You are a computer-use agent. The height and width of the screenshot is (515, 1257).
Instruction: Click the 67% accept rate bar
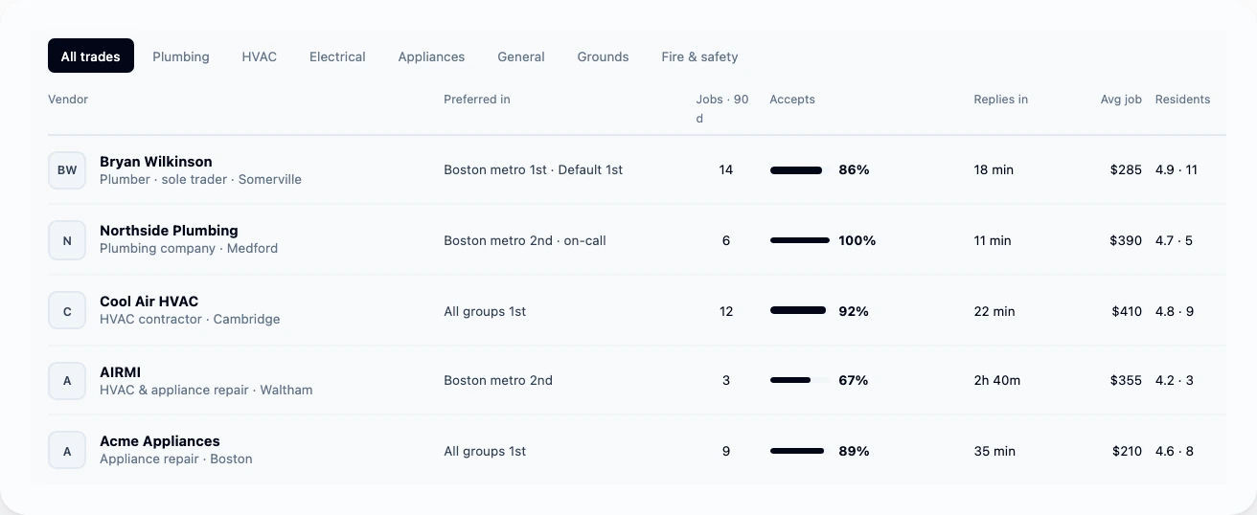pos(800,381)
